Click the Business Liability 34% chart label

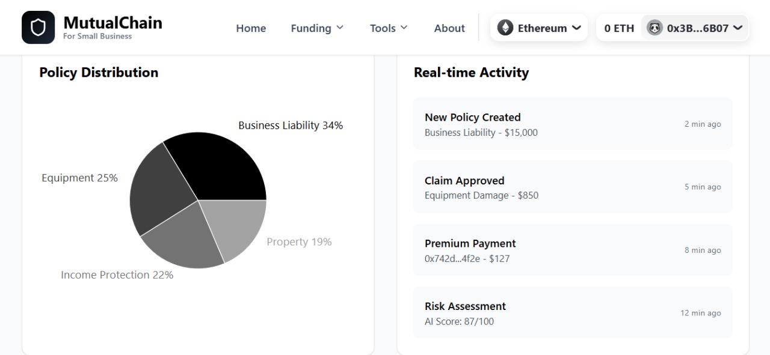tap(291, 126)
